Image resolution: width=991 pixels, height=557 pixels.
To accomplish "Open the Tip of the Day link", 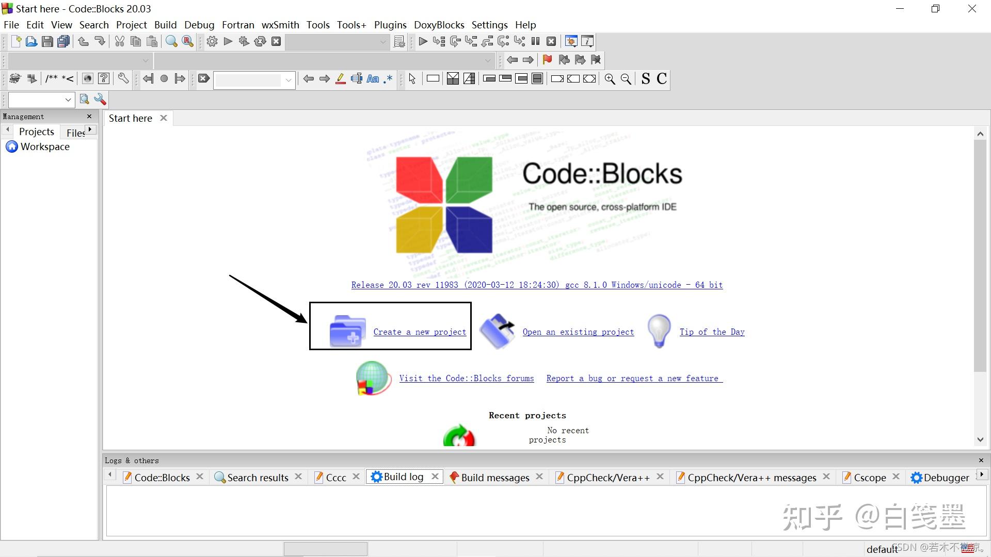I will point(712,332).
